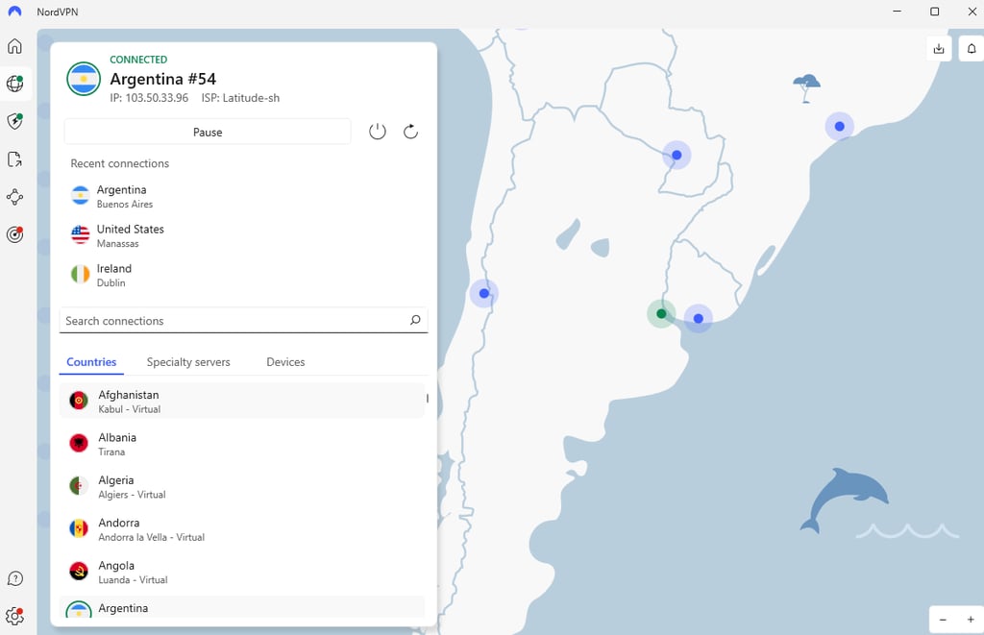Open the Home page in sidebar
The height and width of the screenshot is (635, 984).
pyautogui.click(x=15, y=46)
